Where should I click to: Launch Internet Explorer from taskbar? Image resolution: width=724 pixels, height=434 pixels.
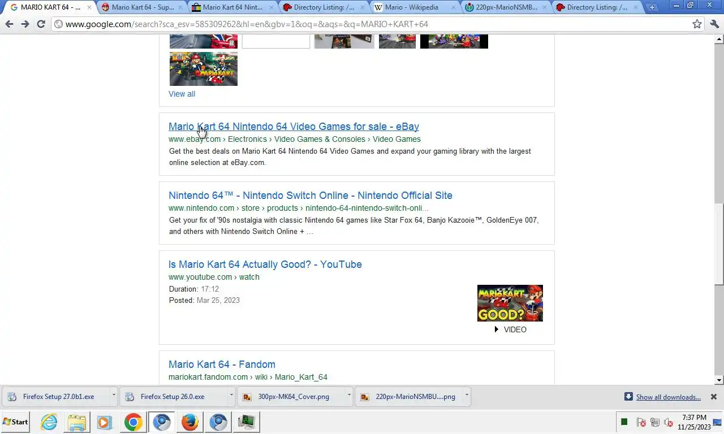49,422
